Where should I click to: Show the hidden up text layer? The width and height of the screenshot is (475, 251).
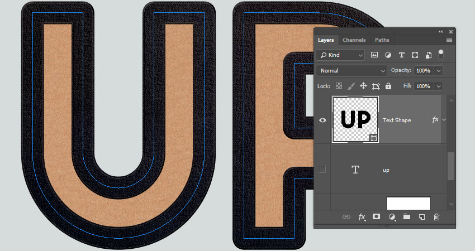[322, 170]
